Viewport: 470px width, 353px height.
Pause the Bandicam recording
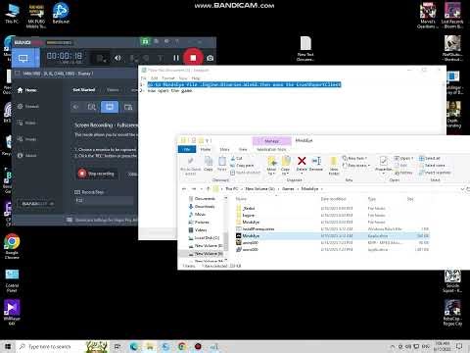coord(176,58)
